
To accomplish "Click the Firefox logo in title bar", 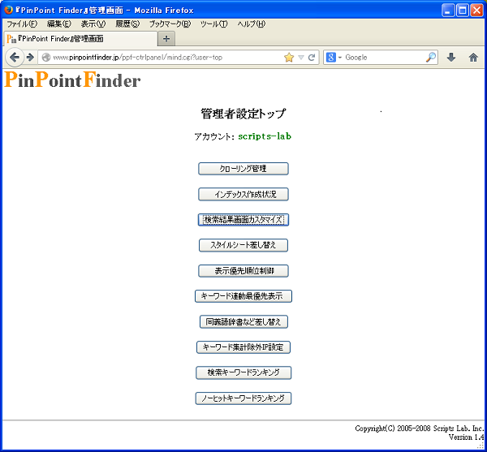I will coord(8,10).
